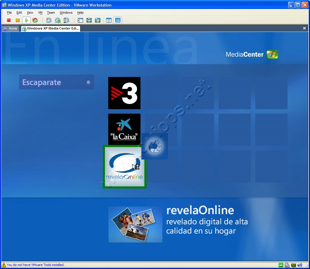
Task: Click the sound device status icon
Action: pos(300,265)
